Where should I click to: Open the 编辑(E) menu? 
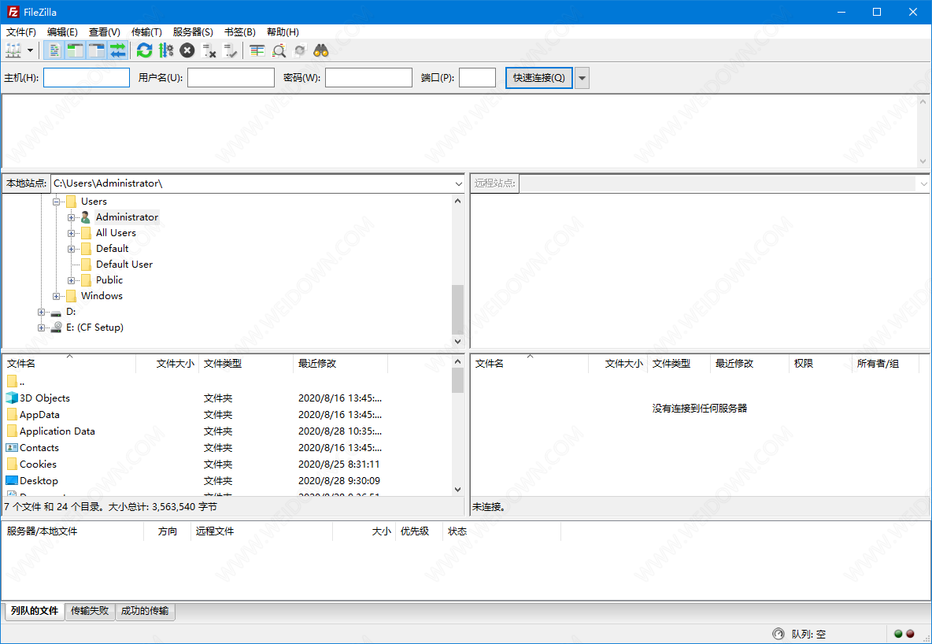[62, 32]
